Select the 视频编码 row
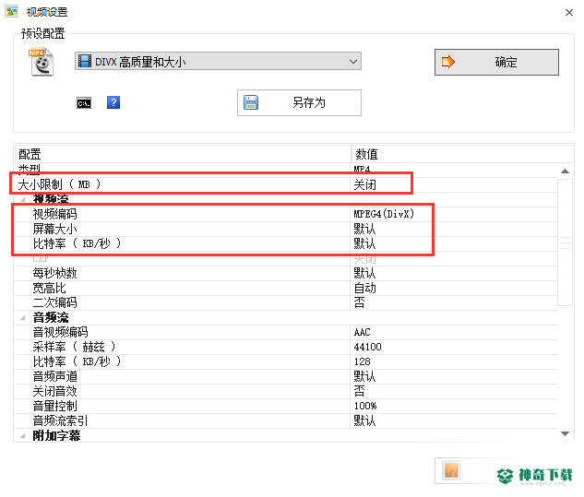The image size is (584, 497). click(x=286, y=214)
